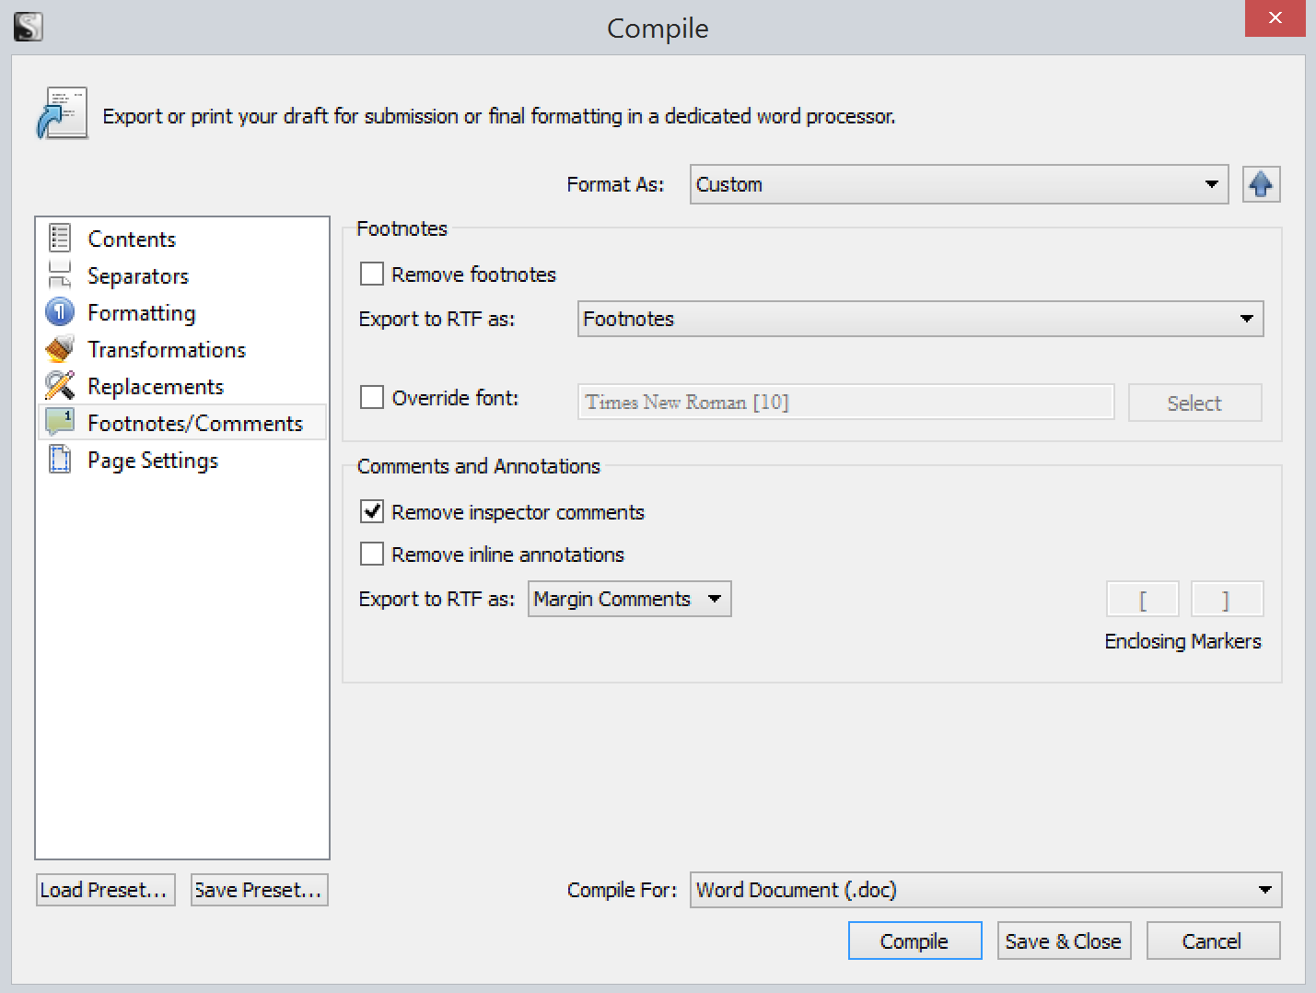Open the Page Settings label in the list

(153, 460)
